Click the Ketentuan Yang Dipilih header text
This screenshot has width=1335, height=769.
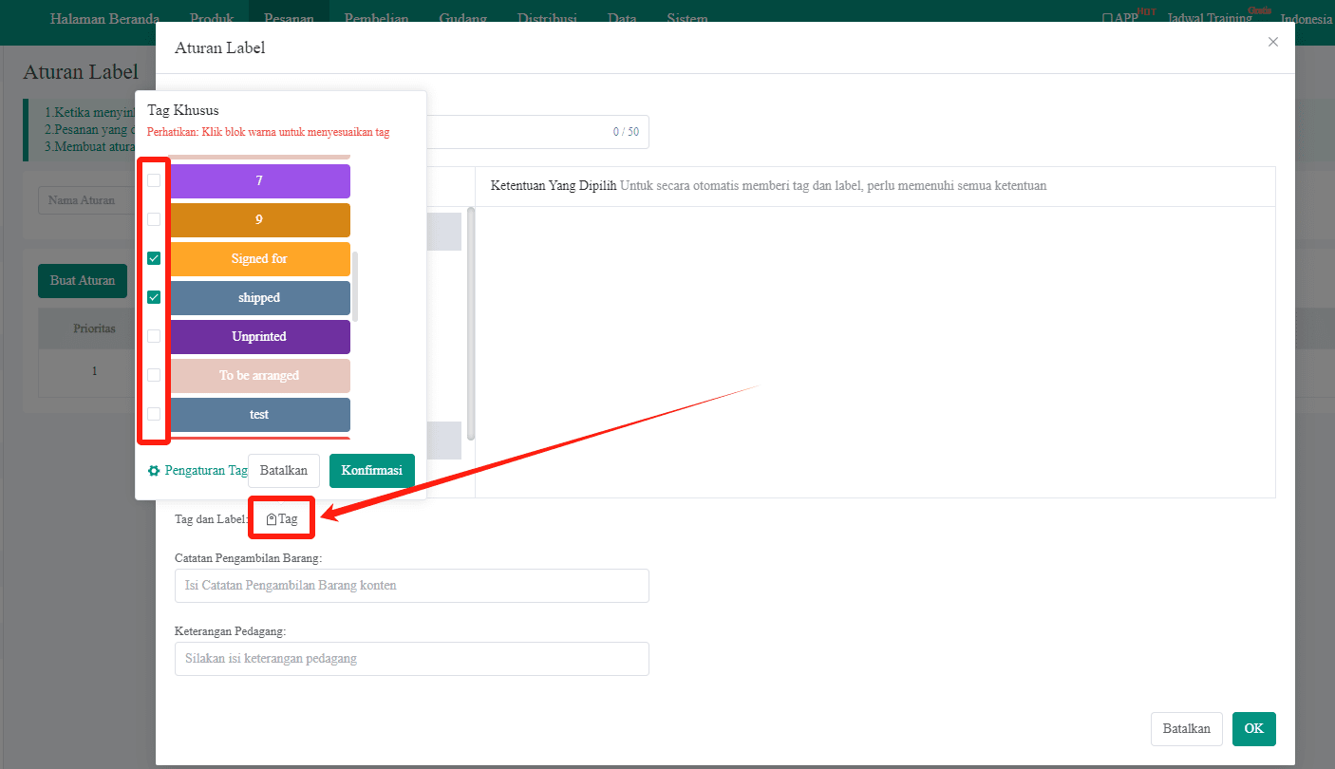pyautogui.click(x=554, y=186)
